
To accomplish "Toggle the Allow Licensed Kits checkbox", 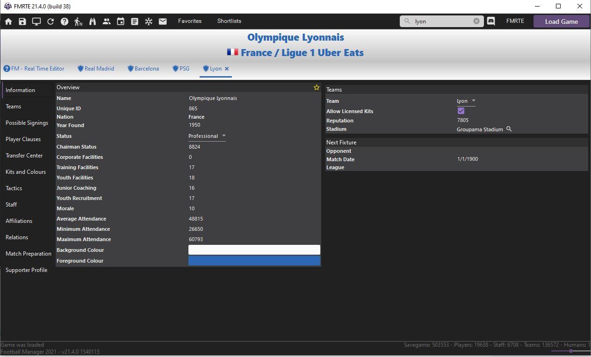I will [461, 111].
